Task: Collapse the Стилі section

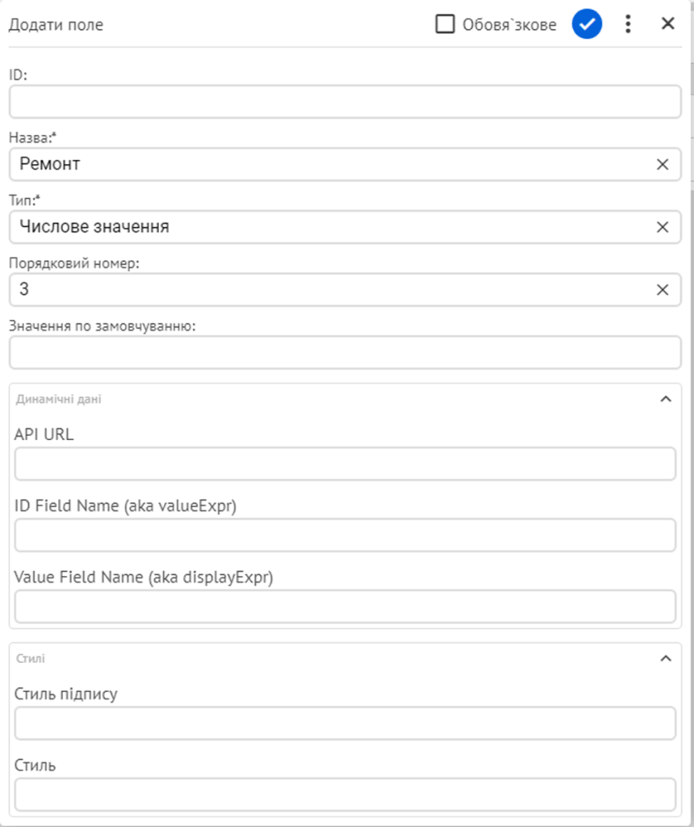Action: (x=666, y=658)
